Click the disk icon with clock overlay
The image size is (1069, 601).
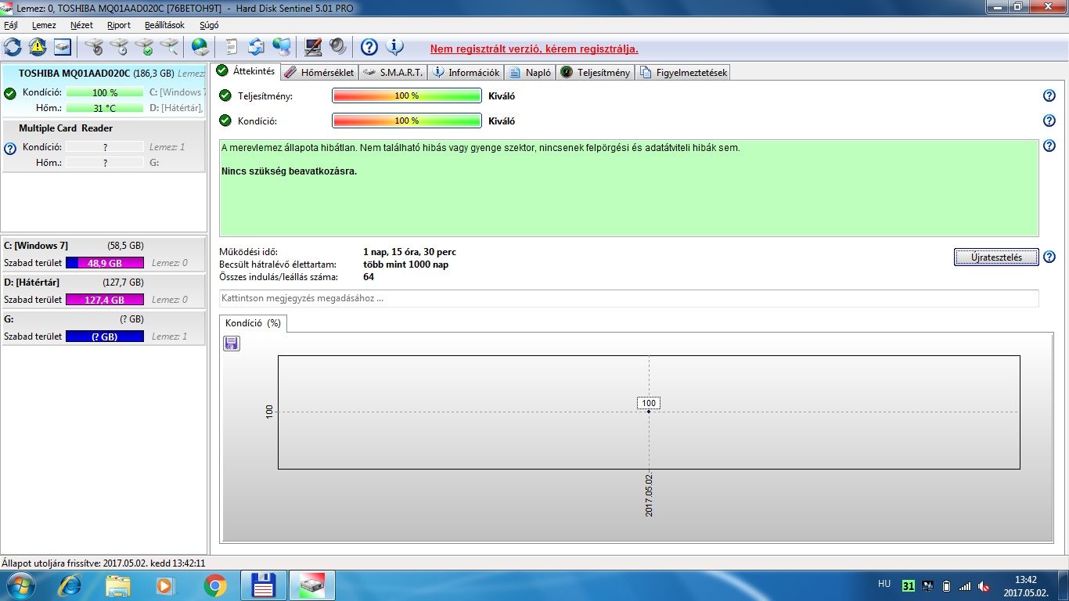(x=119, y=47)
